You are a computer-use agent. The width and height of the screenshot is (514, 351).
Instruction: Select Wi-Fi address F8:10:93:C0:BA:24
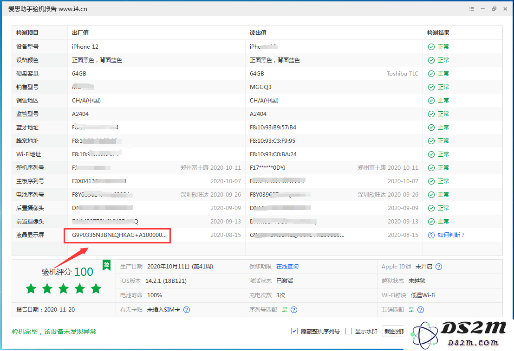(x=273, y=154)
